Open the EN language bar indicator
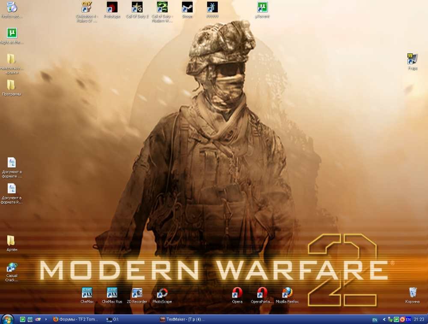Screen dimensions: 428x324 [375, 320]
